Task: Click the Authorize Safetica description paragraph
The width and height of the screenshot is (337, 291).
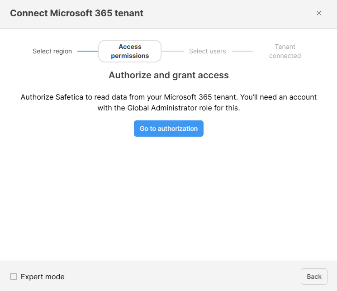Action: [168, 103]
